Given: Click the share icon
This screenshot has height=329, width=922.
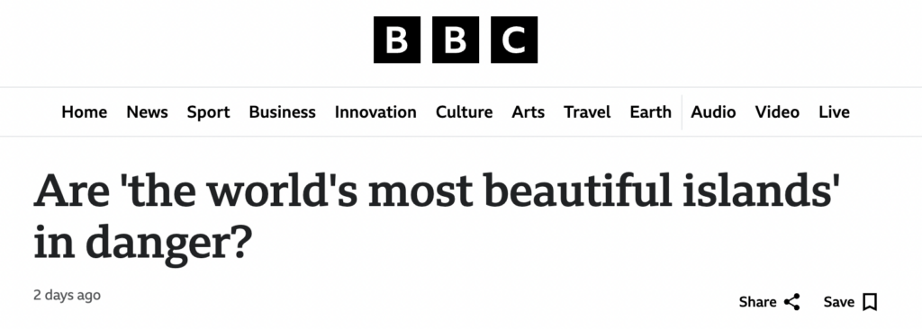Looking at the screenshot, I should (792, 302).
